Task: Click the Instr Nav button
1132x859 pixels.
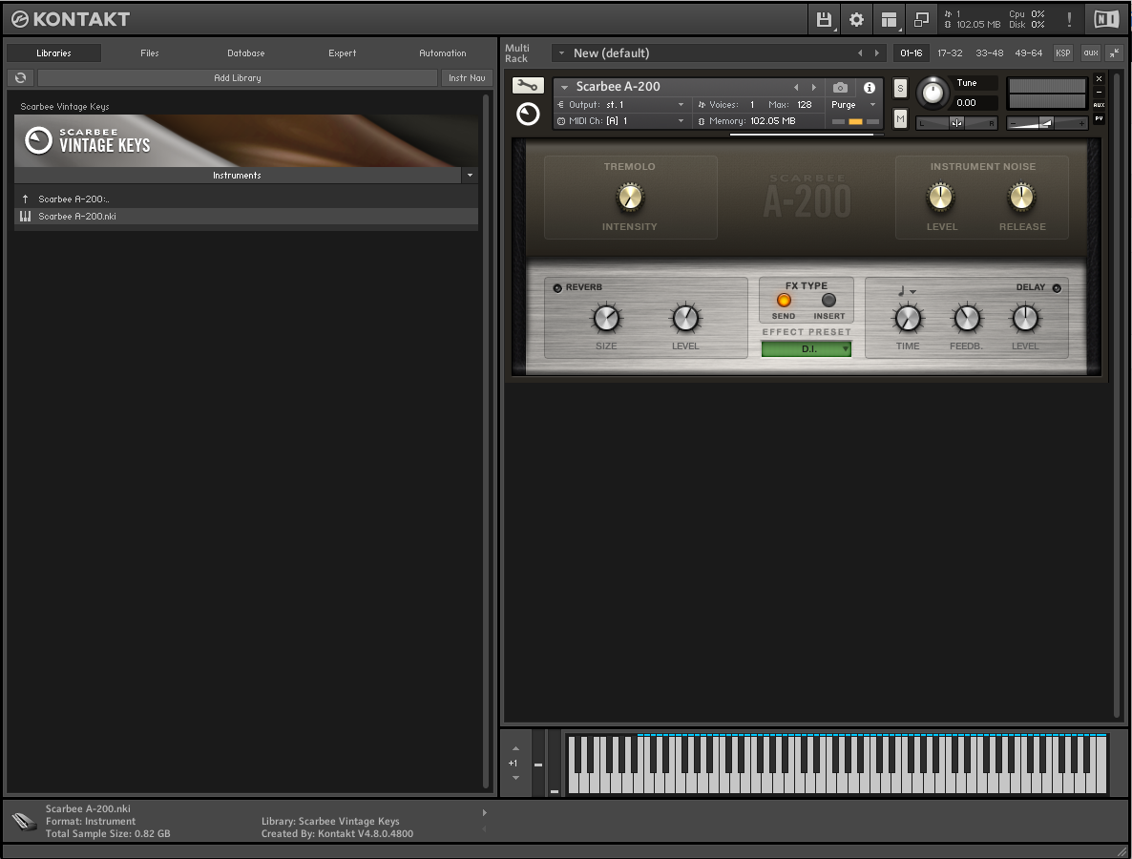Action: tap(467, 78)
